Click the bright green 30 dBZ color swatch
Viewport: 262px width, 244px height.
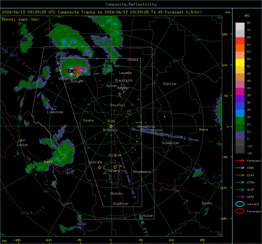pyautogui.click(x=240, y=121)
